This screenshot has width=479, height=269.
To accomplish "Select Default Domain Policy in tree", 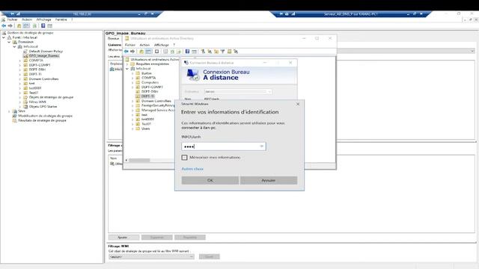I will [46, 52].
